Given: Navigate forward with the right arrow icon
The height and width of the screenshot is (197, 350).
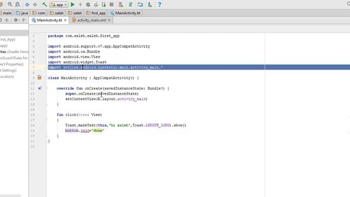Looking at the screenshot, I should [x=35, y=4].
